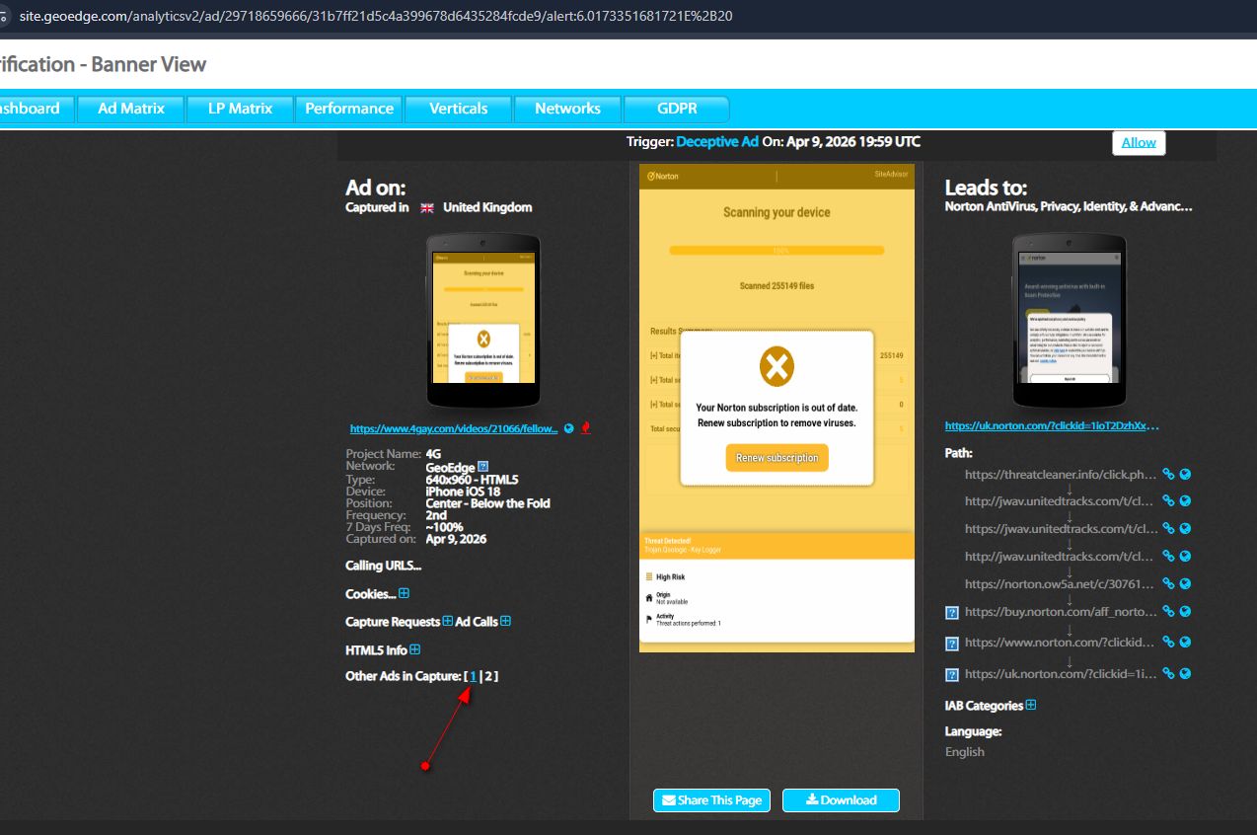This screenshot has height=835, width=1257.
Task: Expand the Capture Requests section
Action: click(447, 622)
